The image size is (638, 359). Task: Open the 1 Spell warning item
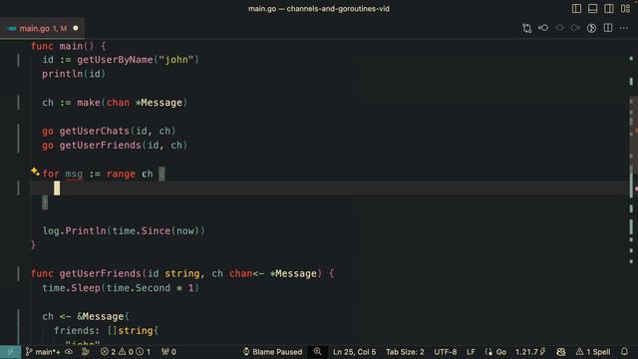tap(593, 352)
